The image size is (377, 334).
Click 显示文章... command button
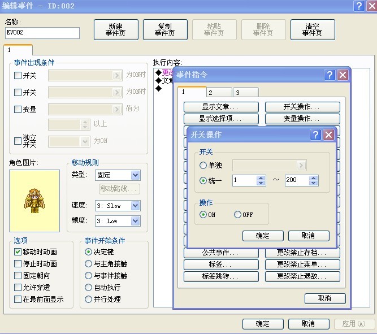point(221,107)
